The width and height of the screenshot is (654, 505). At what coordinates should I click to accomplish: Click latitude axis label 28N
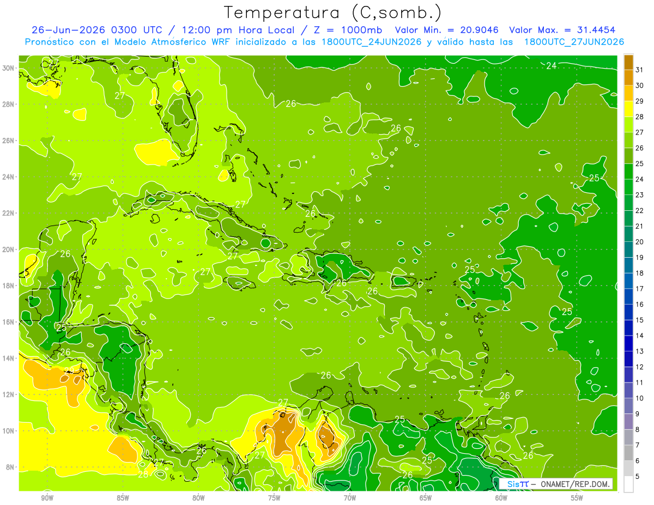pyautogui.click(x=9, y=104)
